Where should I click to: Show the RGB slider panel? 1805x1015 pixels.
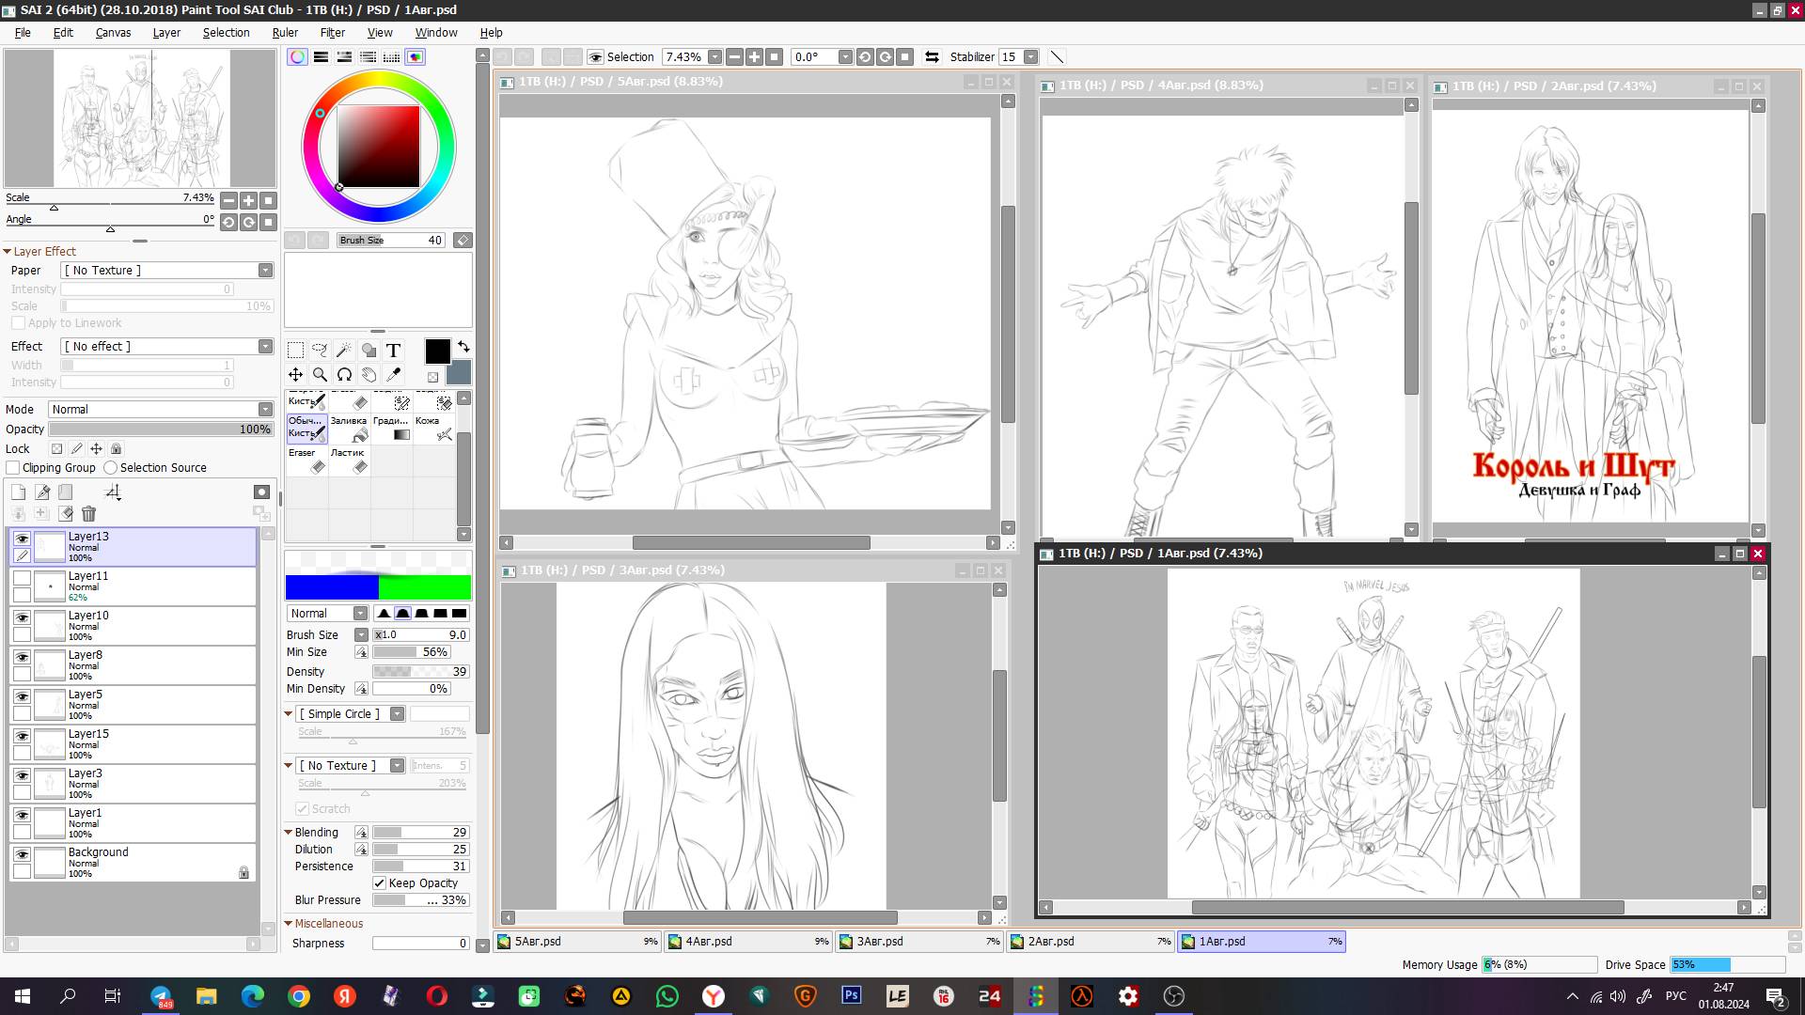tap(321, 56)
